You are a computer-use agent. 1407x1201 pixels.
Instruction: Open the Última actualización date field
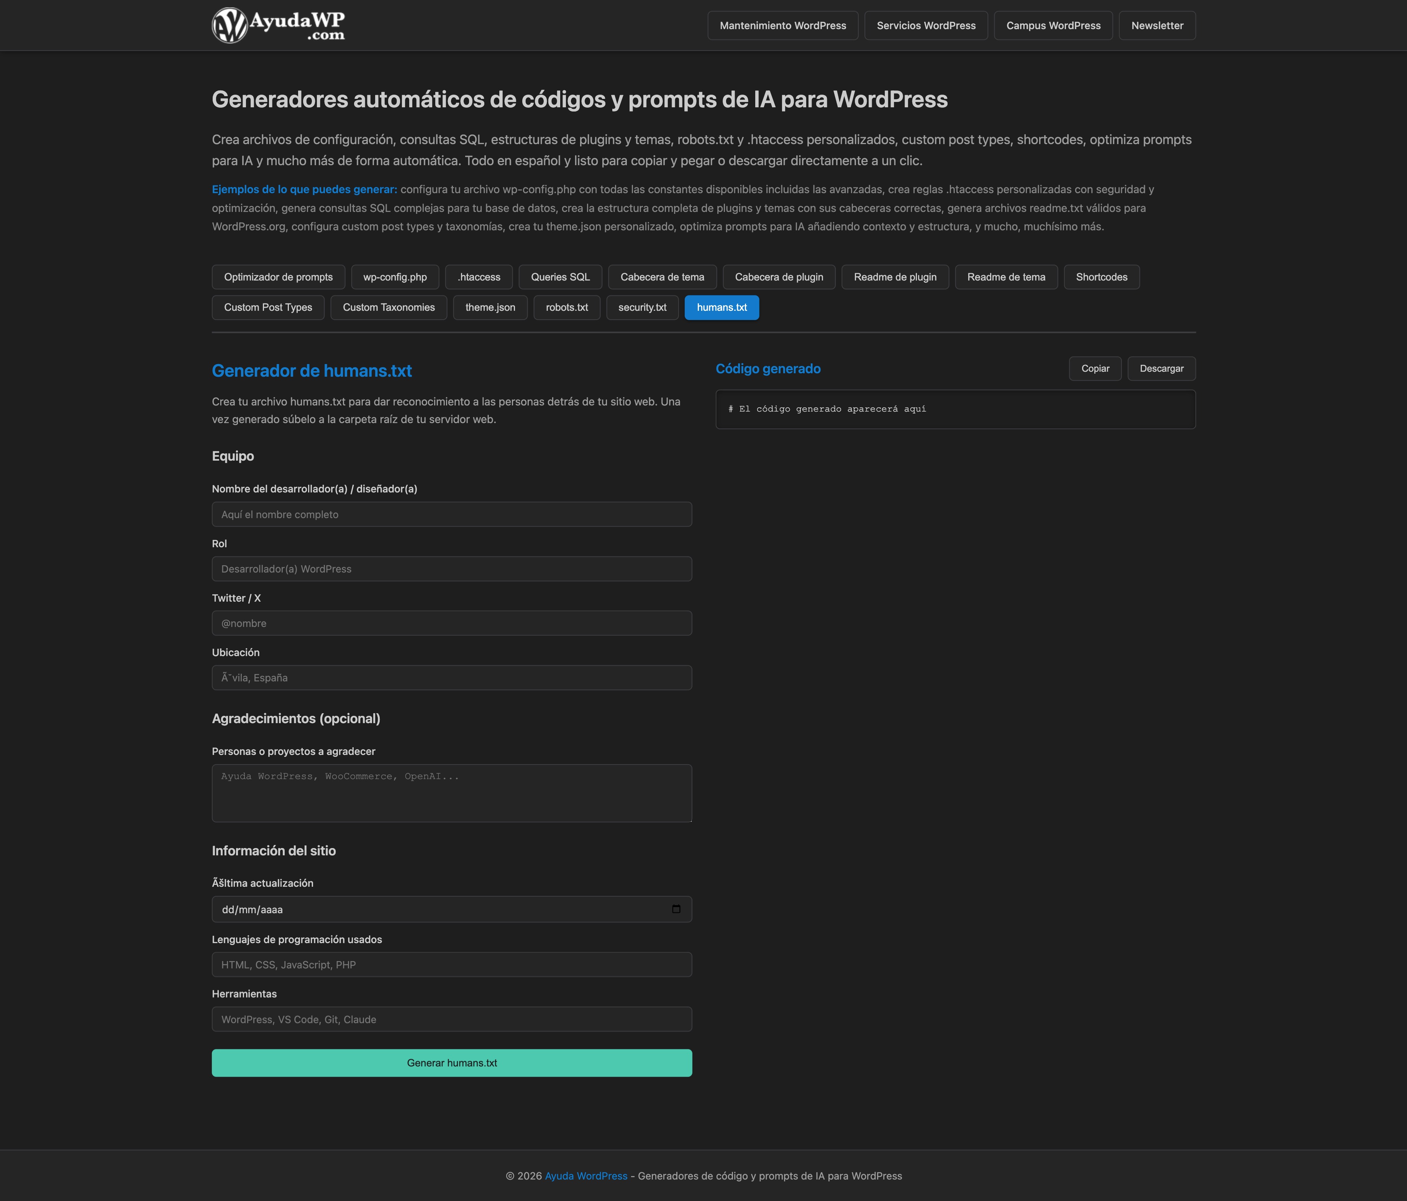tap(435, 909)
